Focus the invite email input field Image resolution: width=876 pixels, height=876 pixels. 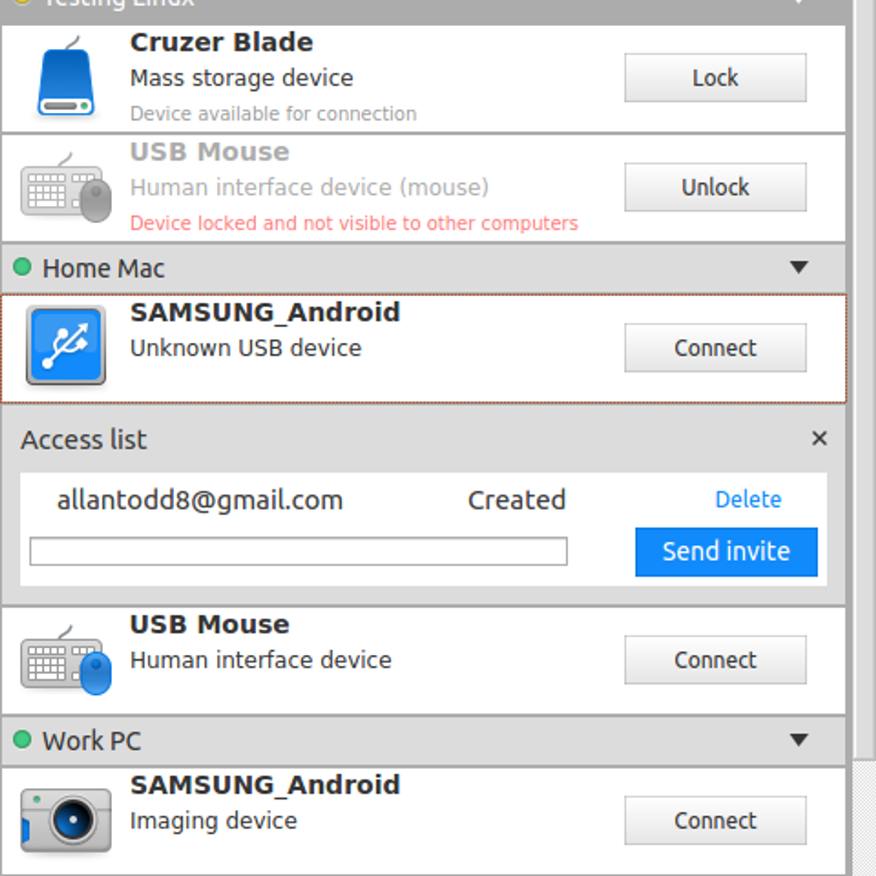pyautogui.click(x=298, y=551)
